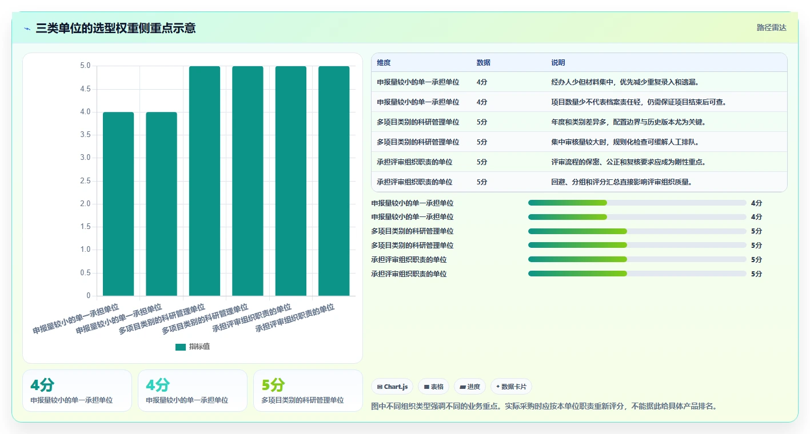Open the 5分 多项目类别的科研管理单位 card

[308, 391]
